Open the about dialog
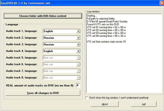This screenshot has width=164, height=111. coord(105,104)
